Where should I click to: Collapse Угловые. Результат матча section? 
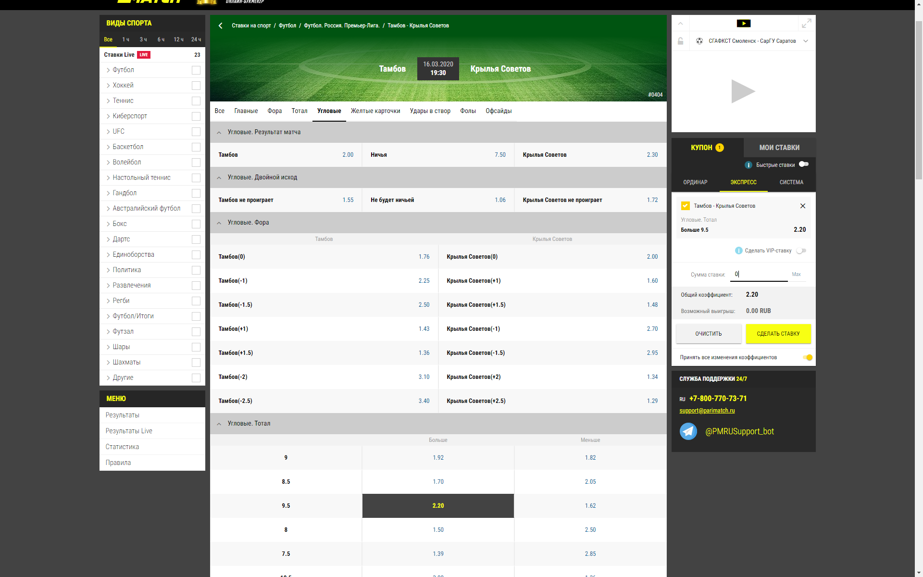pos(219,132)
